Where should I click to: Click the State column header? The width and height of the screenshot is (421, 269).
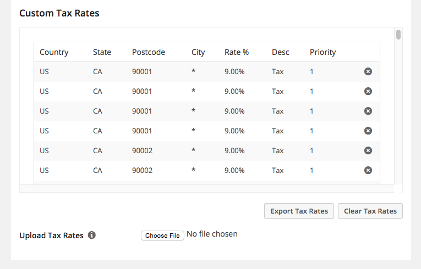102,52
